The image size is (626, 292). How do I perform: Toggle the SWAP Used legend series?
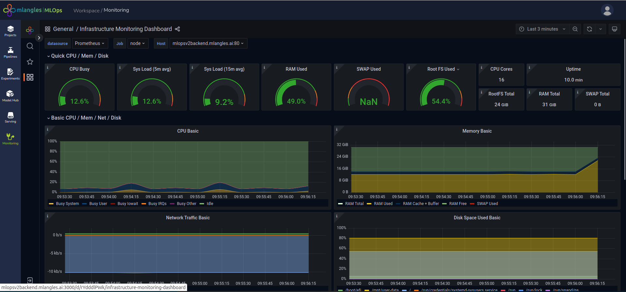pos(487,204)
